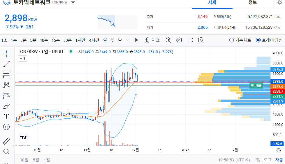Toggle percent scale mode
The height and width of the screenshot is (164, 285).
coord(258,160)
